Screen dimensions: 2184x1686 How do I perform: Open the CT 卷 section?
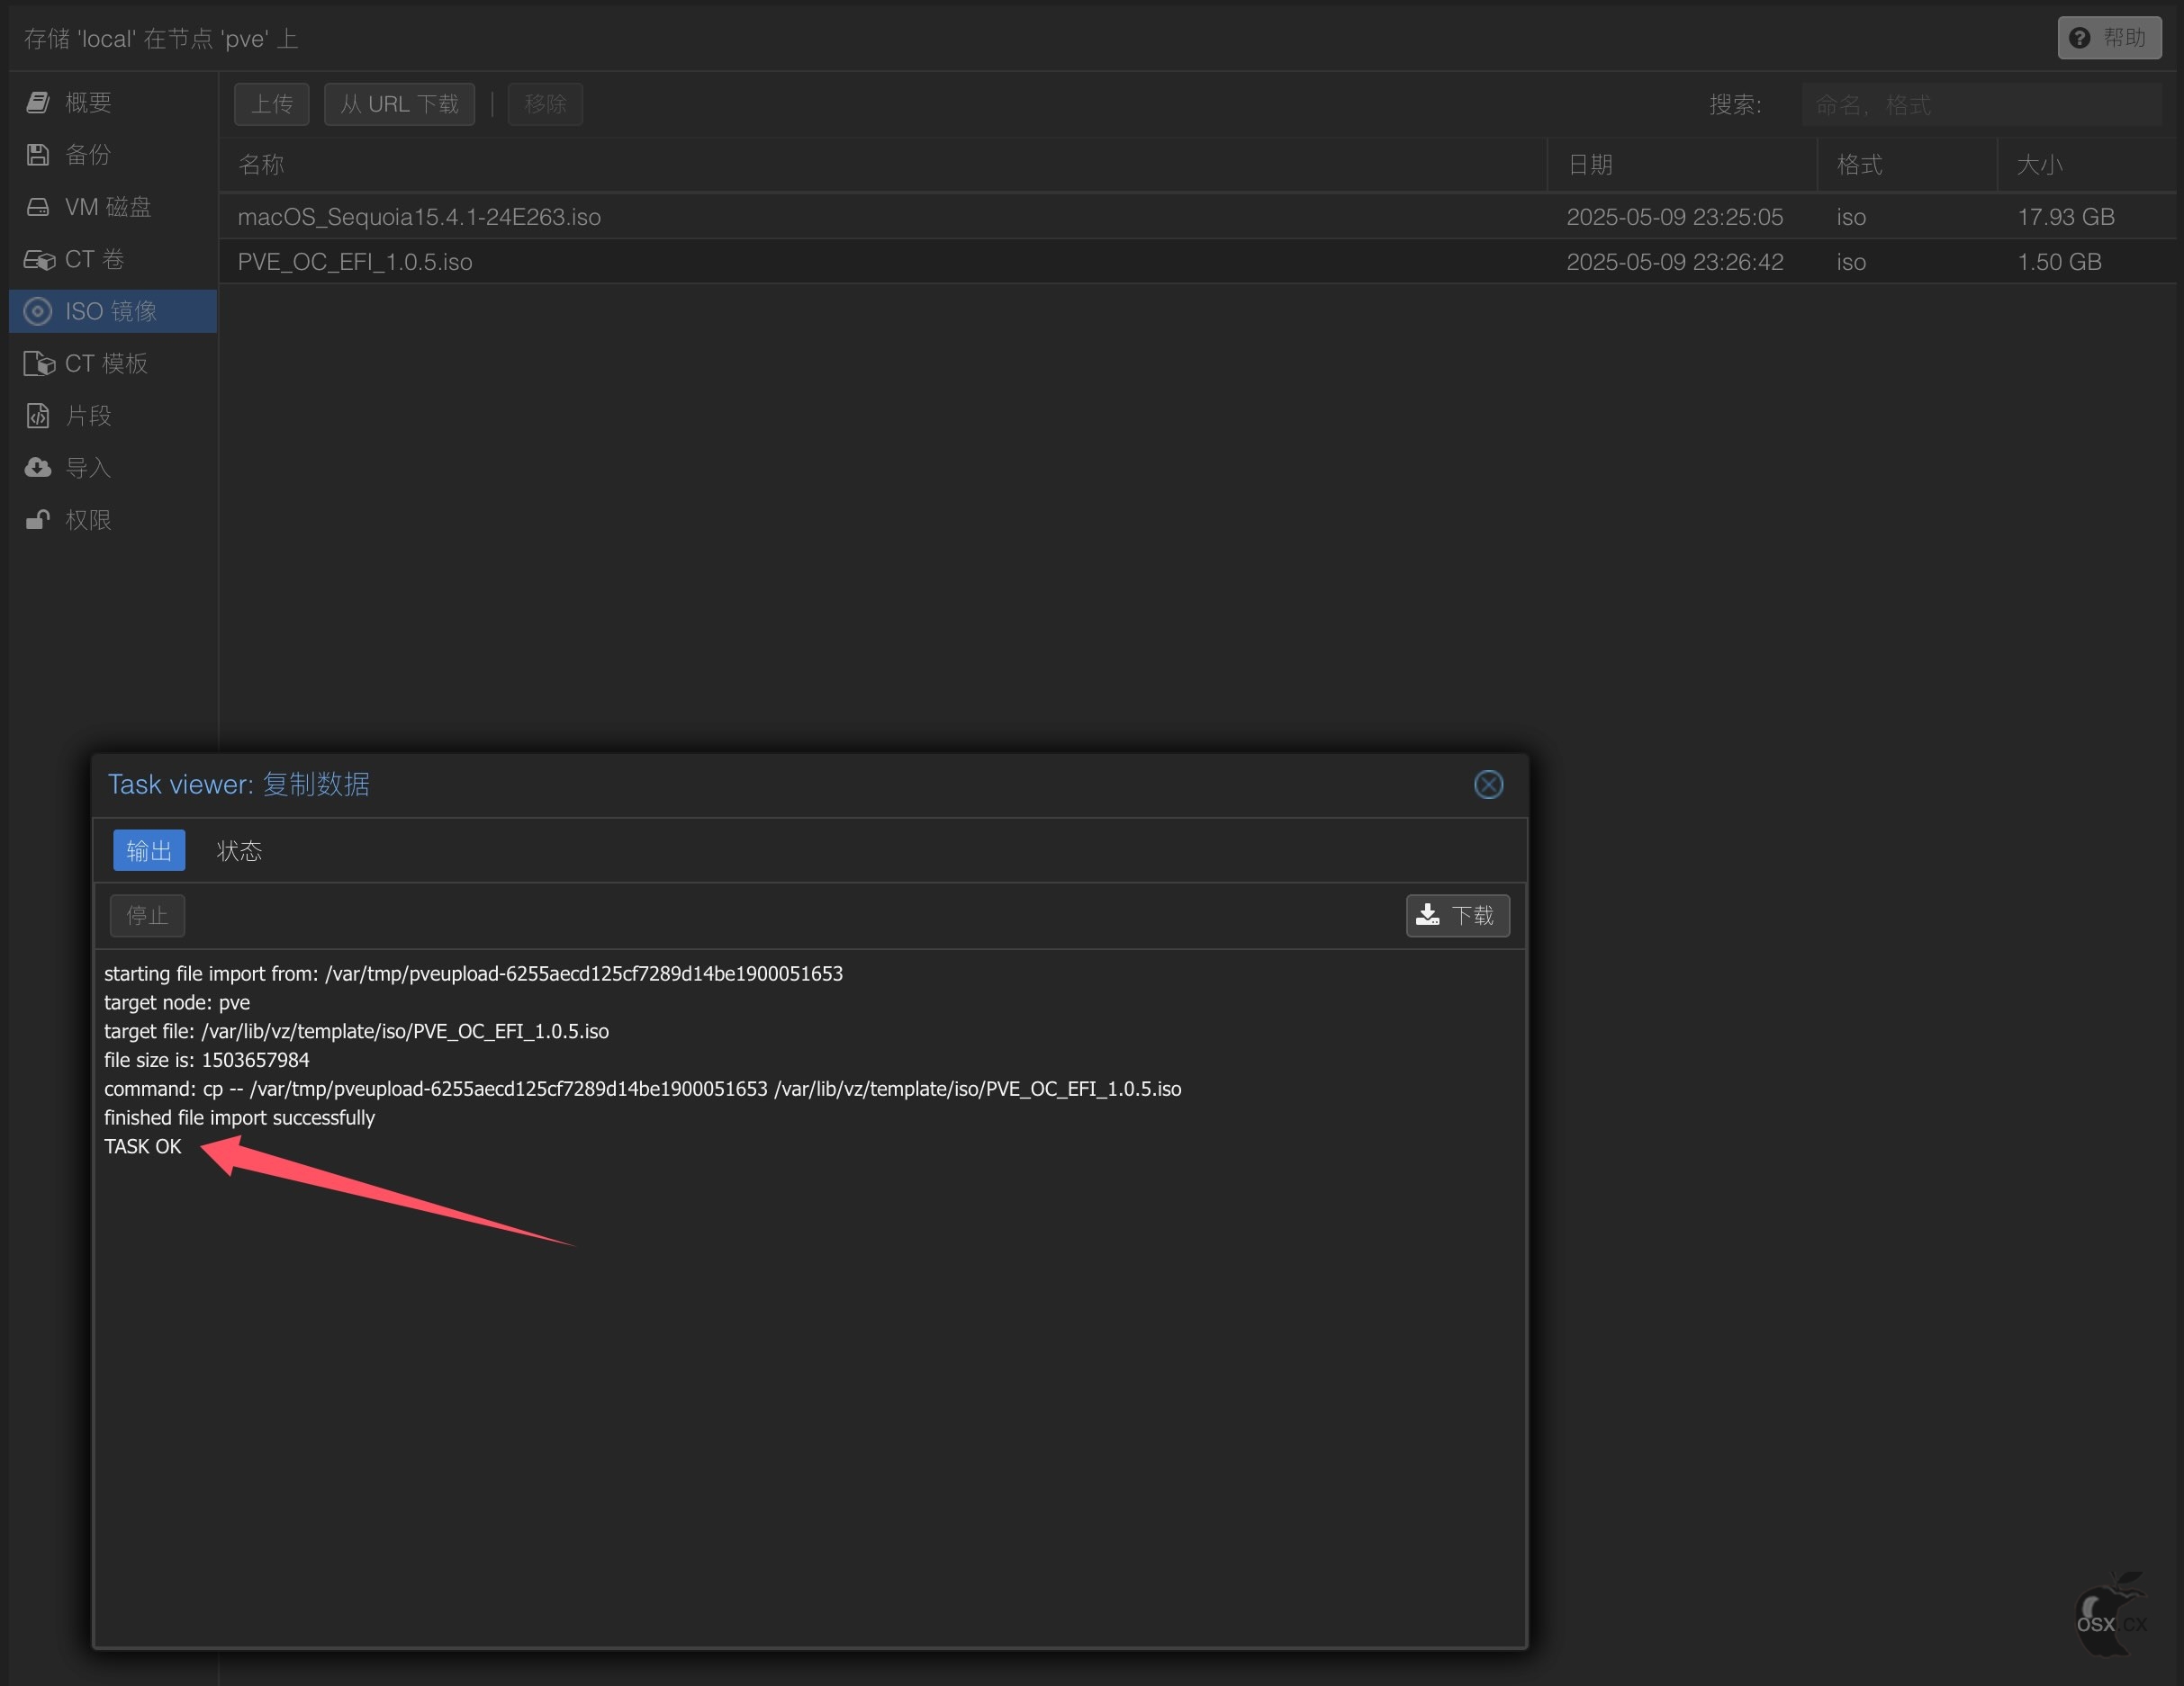(112, 259)
